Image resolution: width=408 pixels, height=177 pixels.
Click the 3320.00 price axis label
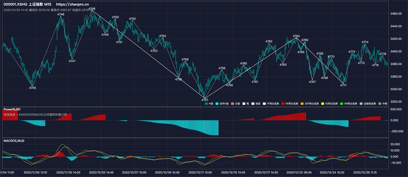coord(397,102)
